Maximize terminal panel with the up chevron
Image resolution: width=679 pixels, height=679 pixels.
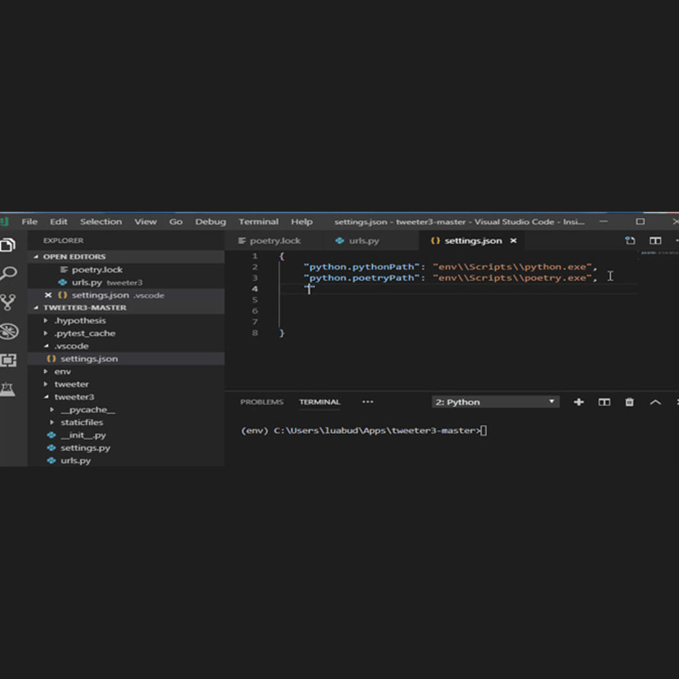coord(655,402)
